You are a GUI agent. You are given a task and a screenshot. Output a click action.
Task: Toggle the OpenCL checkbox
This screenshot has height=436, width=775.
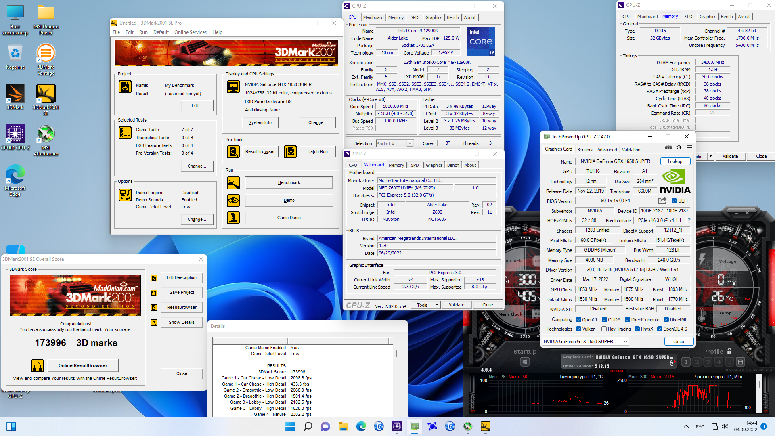tap(578, 320)
